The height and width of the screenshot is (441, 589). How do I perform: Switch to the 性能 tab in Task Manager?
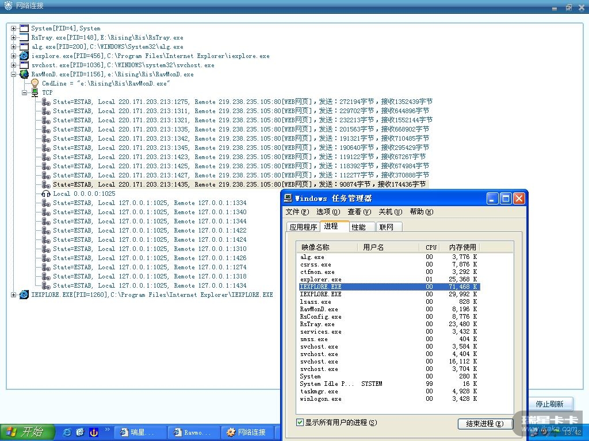tap(359, 227)
